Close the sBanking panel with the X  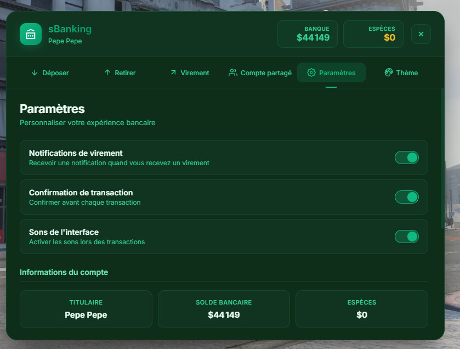coord(421,34)
